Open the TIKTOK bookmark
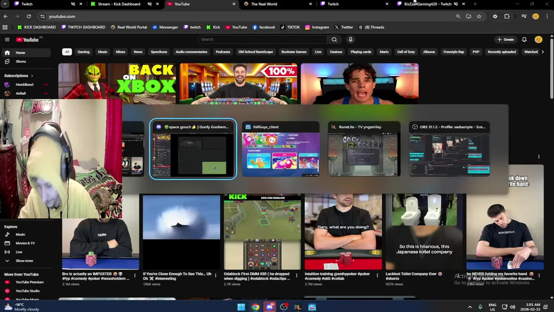The image size is (554, 312). [290, 27]
